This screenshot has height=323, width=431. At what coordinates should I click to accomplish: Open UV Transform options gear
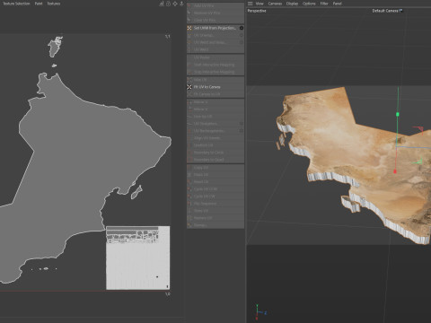coord(242,124)
